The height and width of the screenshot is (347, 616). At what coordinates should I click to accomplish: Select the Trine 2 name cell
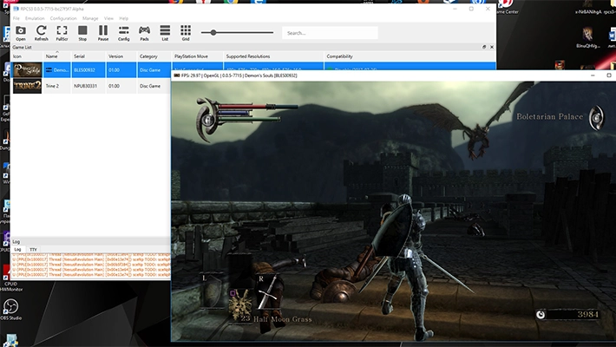point(52,86)
